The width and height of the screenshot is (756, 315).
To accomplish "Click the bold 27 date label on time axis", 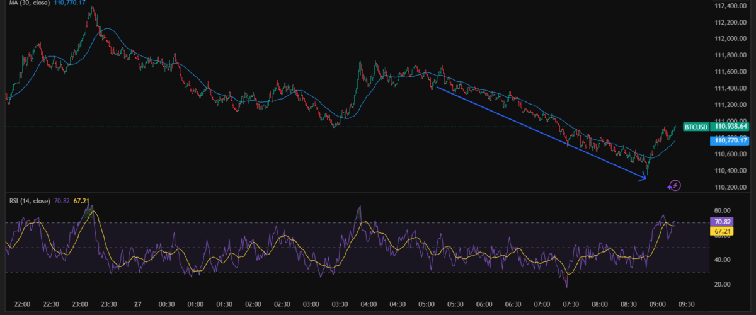I will tap(138, 304).
